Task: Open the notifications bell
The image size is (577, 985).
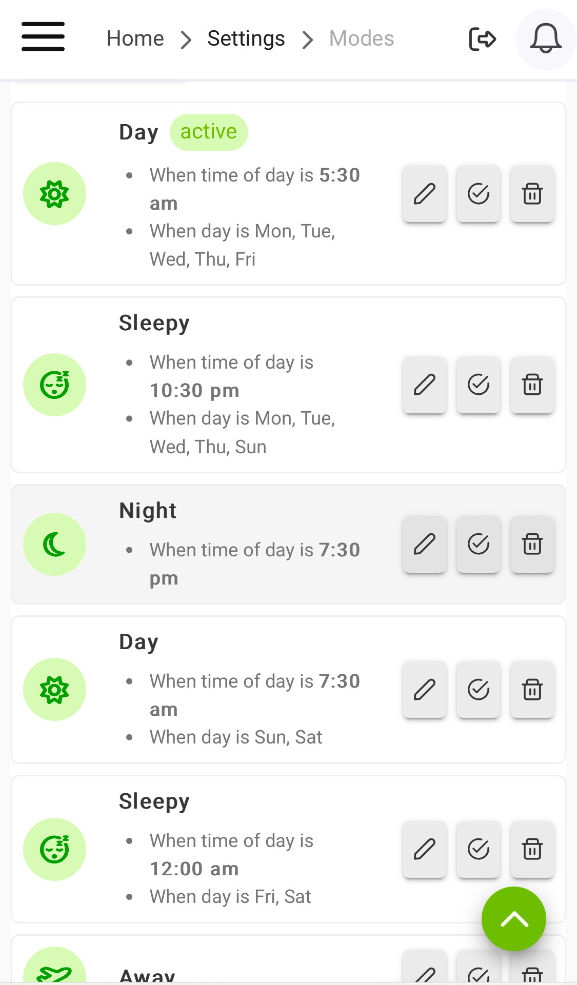Action: pyautogui.click(x=545, y=39)
